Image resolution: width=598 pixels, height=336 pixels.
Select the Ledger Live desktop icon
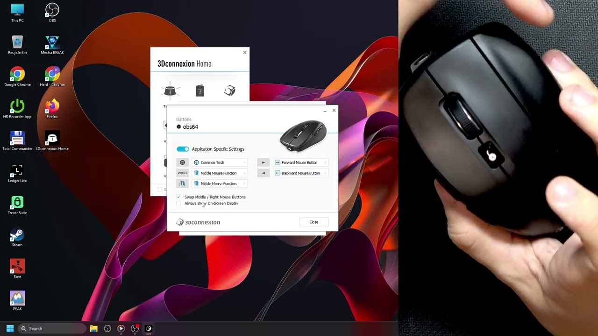(17, 174)
